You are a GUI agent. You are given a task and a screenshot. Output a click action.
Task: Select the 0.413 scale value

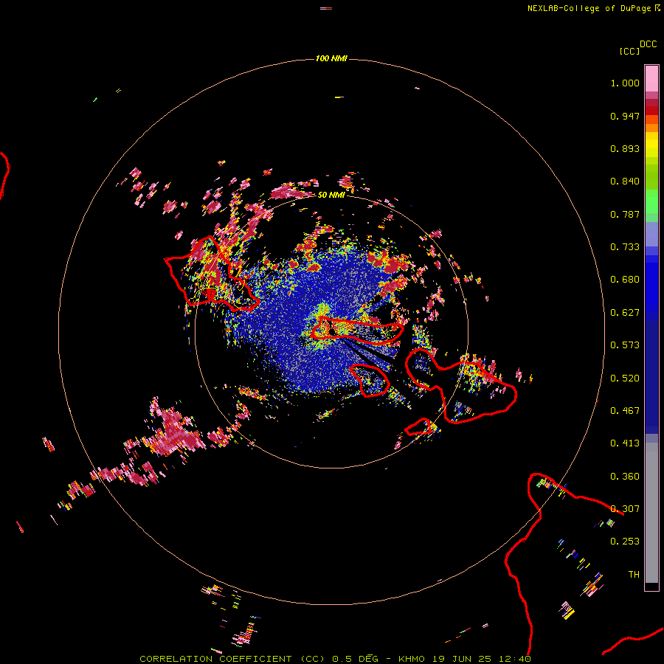coord(625,443)
